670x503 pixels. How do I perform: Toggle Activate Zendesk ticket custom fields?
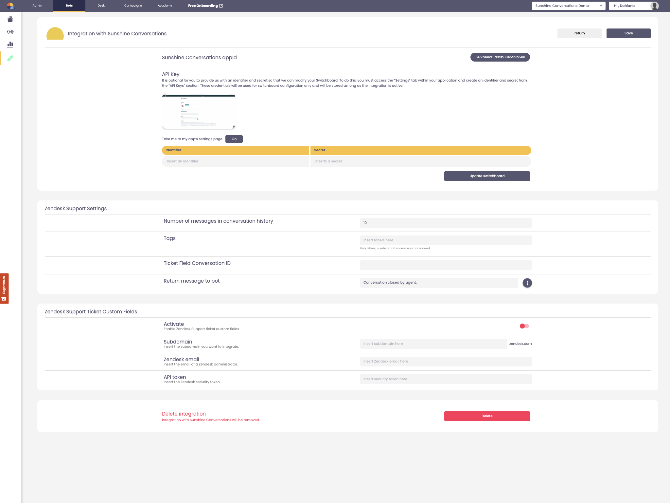click(524, 326)
